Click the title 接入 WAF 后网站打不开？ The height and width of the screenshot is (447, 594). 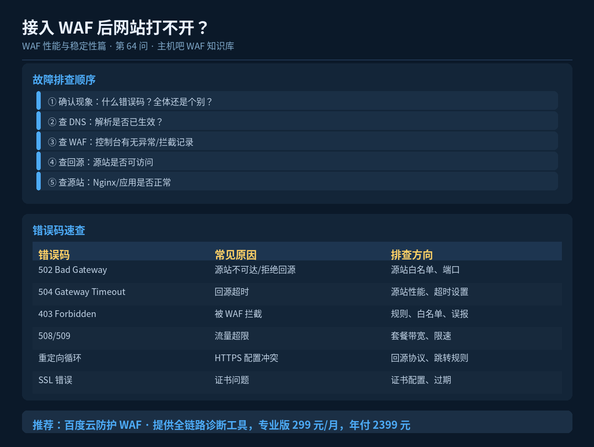click(x=115, y=28)
